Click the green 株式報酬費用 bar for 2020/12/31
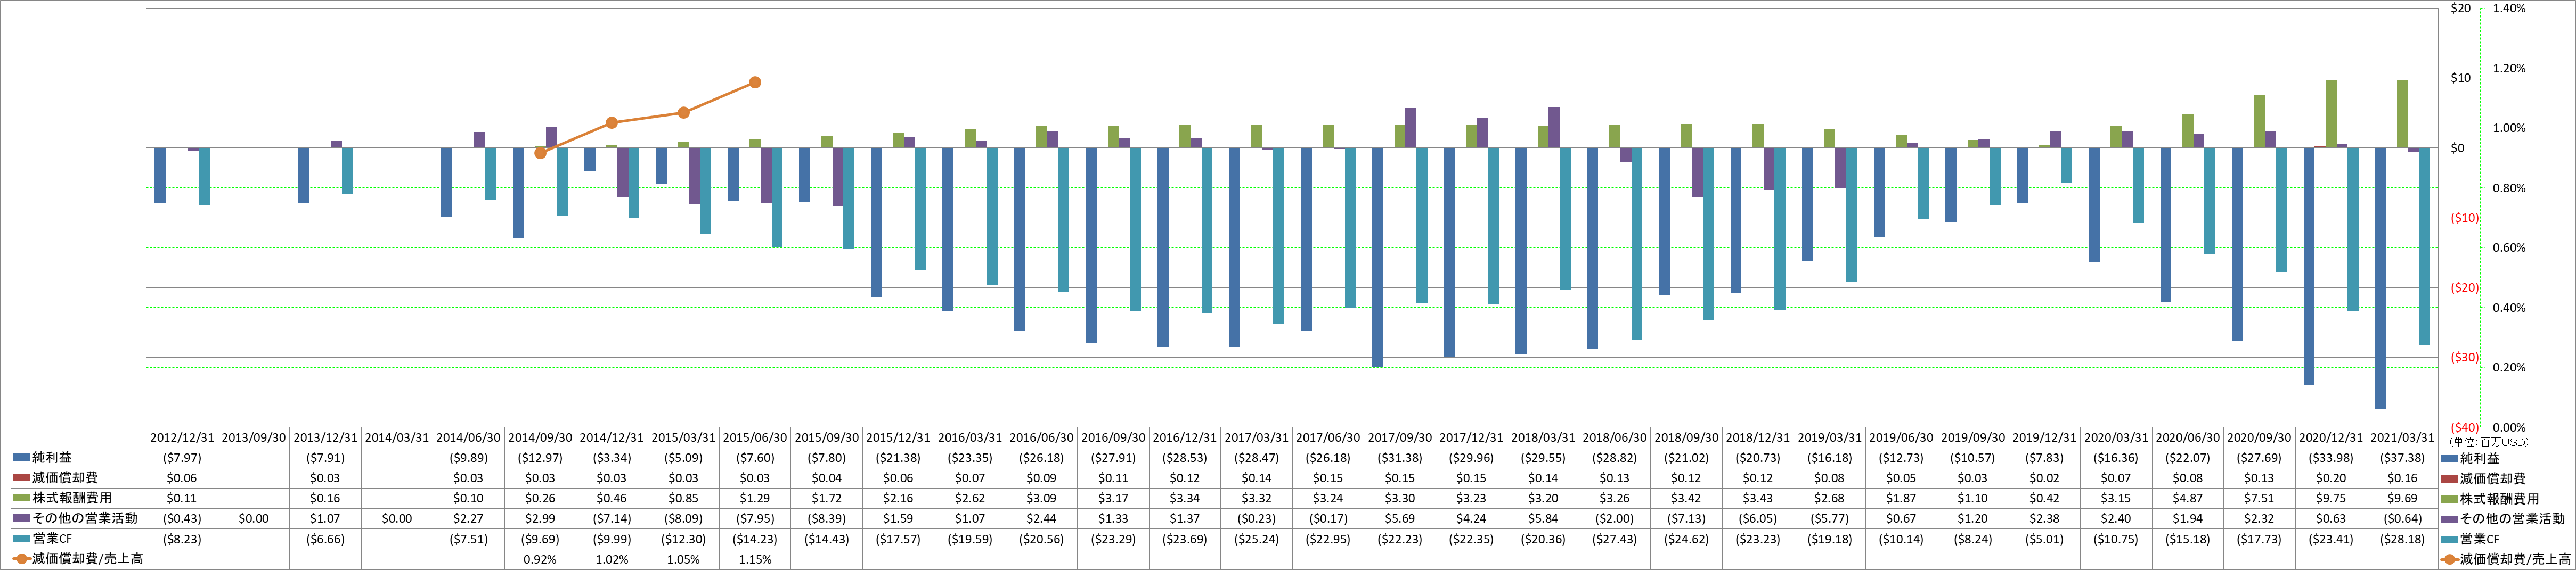The height and width of the screenshot is (570, 2576). point(2331,114)
